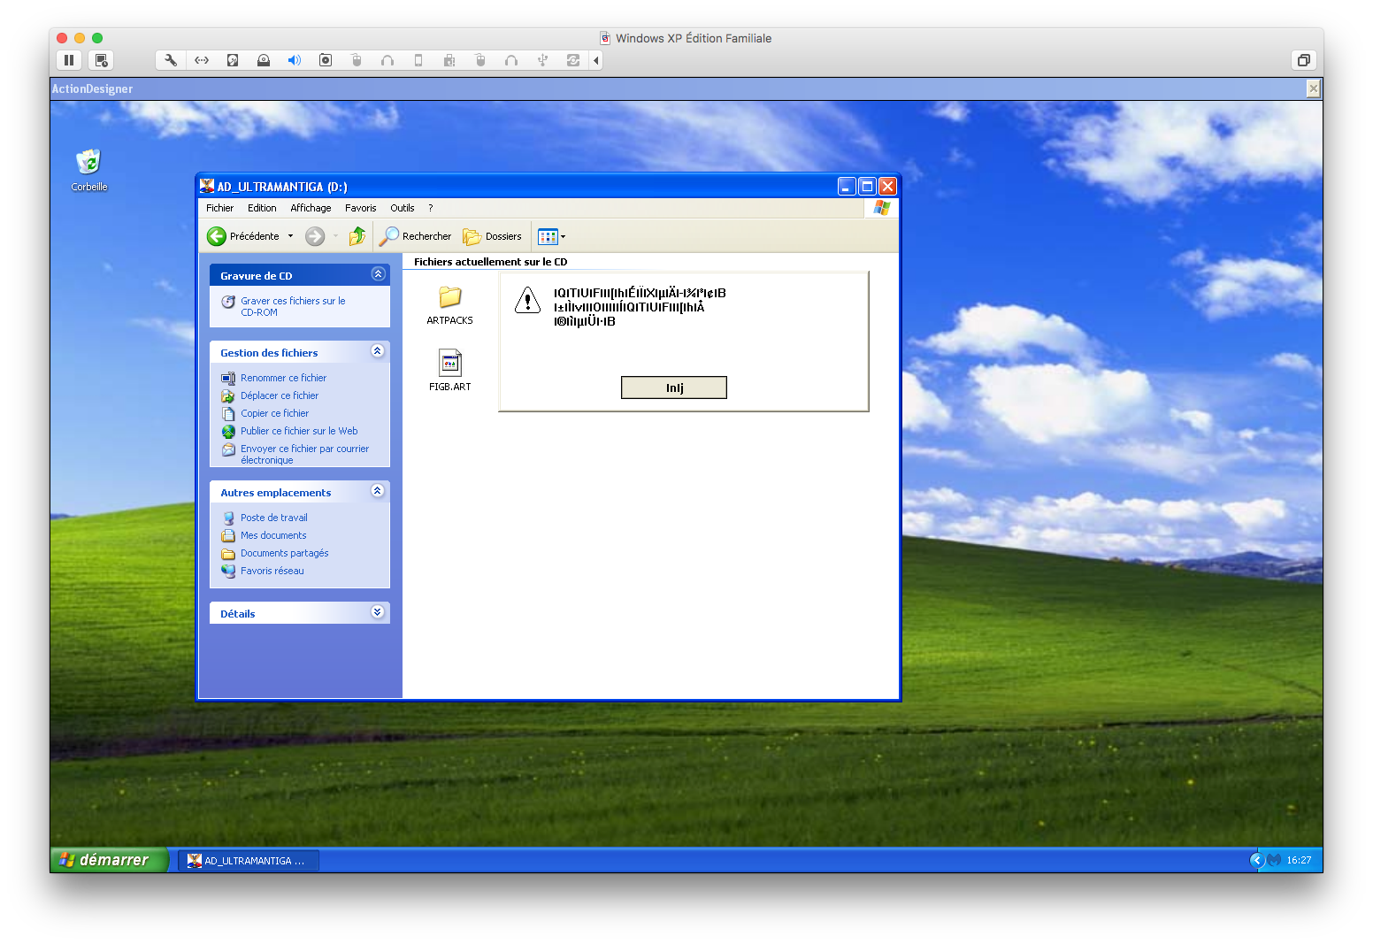This screenshot has width=1373, height=944.
Task: Click 'Fichiers actuellement sur le CD' group header
Action: tap(490, 262)
